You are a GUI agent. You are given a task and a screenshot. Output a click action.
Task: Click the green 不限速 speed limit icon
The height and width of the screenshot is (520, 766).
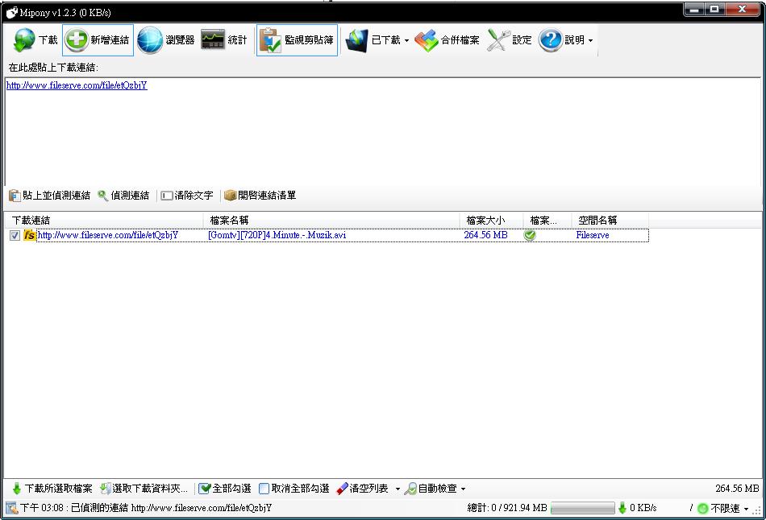[702, 508]
